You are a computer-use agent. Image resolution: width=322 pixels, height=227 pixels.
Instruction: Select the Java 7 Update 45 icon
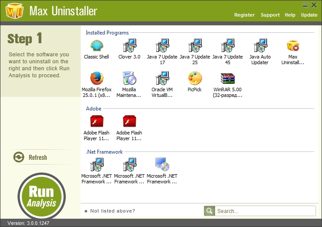coord(227,46)
